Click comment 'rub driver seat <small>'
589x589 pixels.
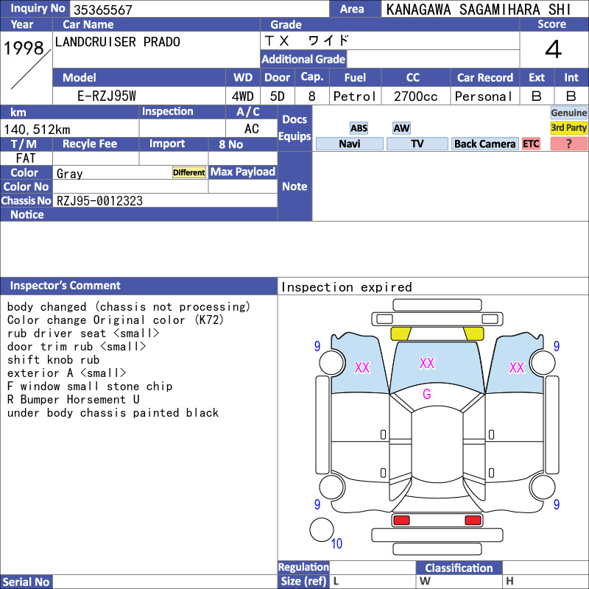click(x=83, y=334)
